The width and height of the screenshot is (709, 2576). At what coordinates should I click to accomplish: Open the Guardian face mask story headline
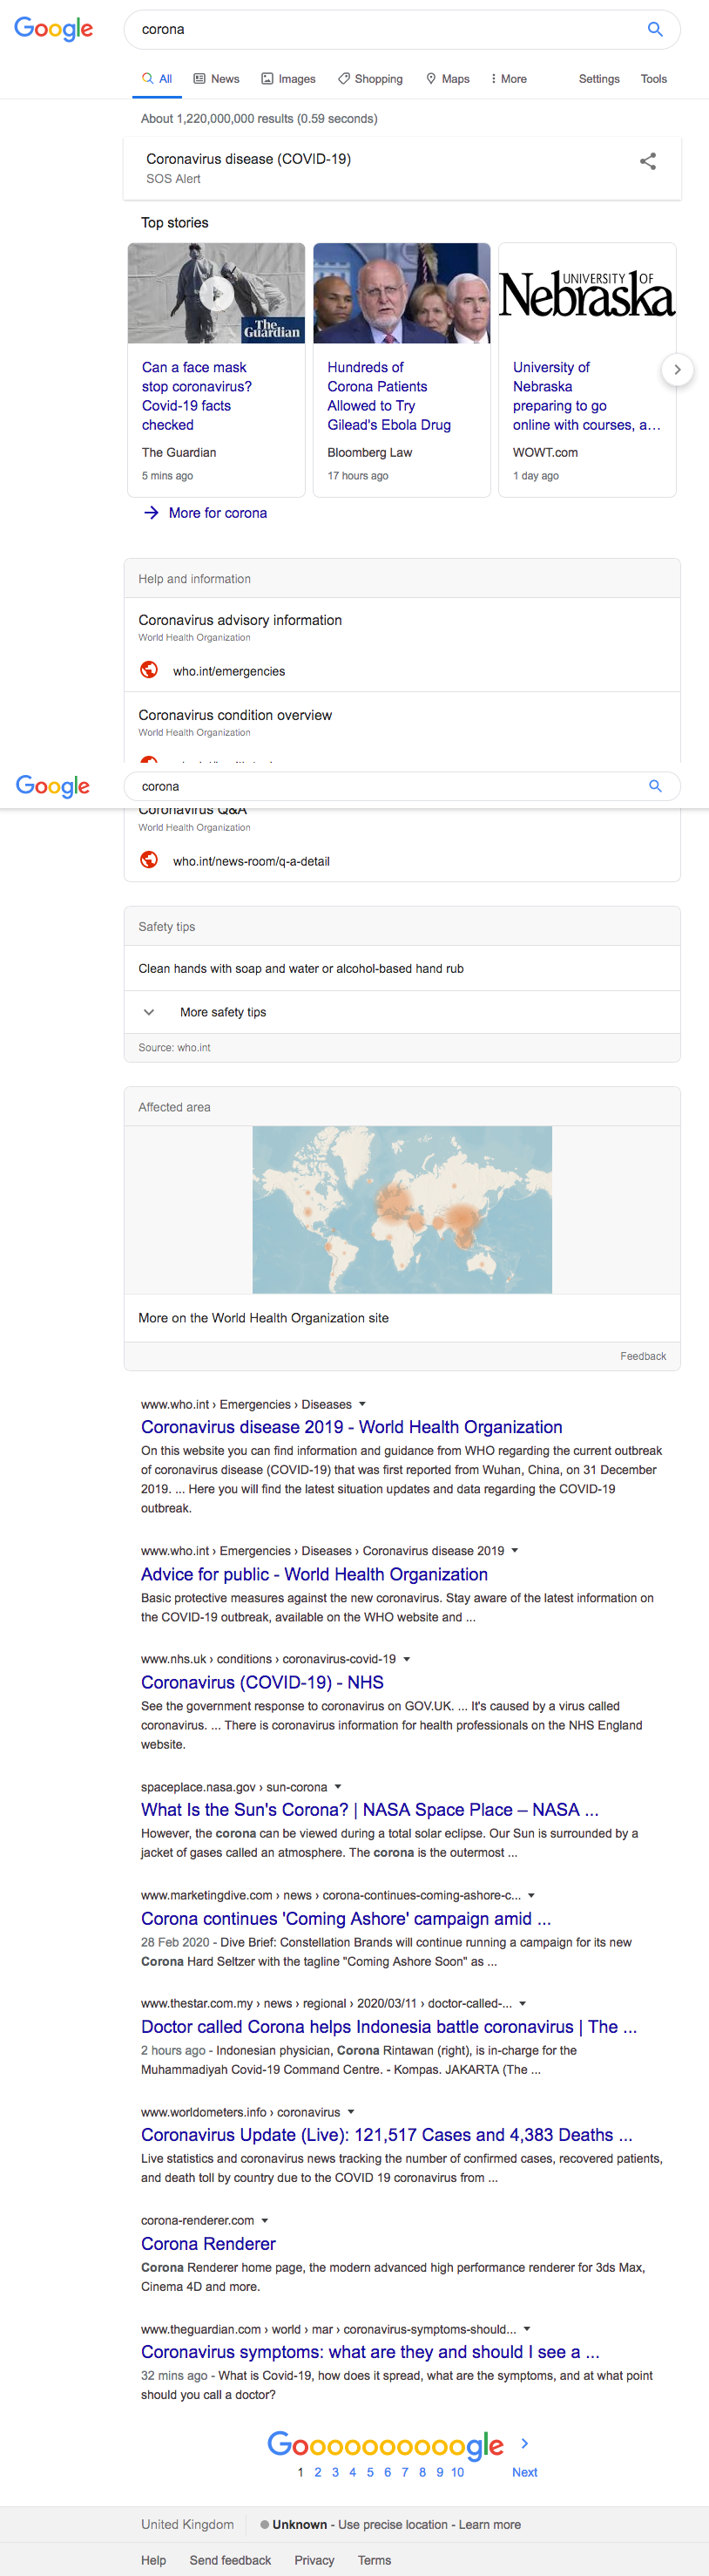(x=197, y=396)
